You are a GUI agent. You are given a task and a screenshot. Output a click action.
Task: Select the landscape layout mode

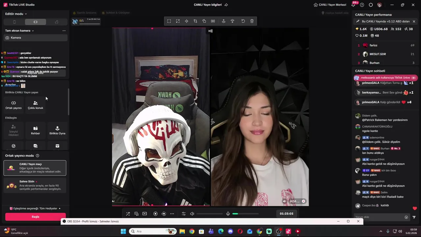[x=36, y=22]
